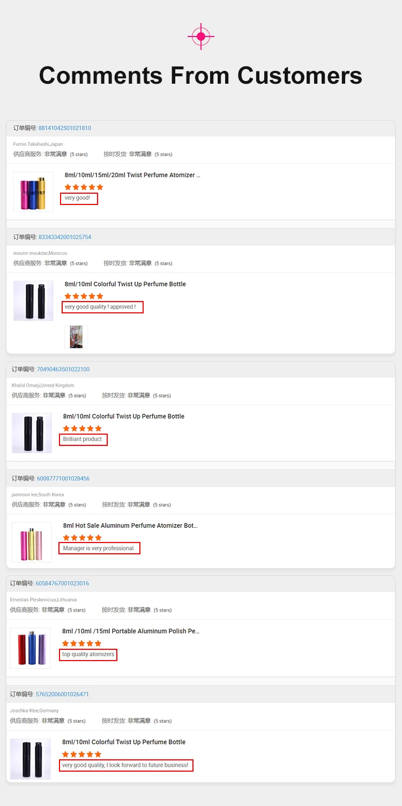
Task: Open "8ml/10ml/15ml/20ml Twist Perfume Atomizer" product title
Action: [132, 175]
